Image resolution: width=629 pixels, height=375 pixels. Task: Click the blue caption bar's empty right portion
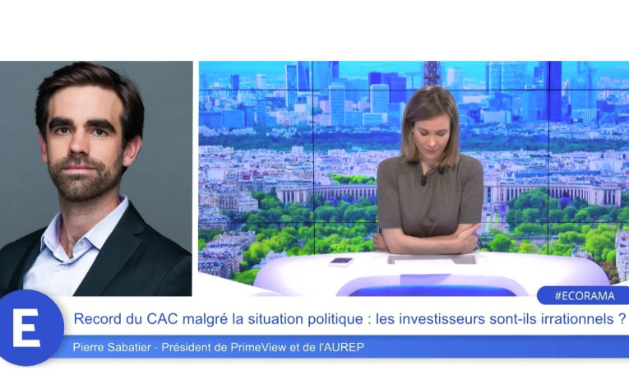pos(497,347)
